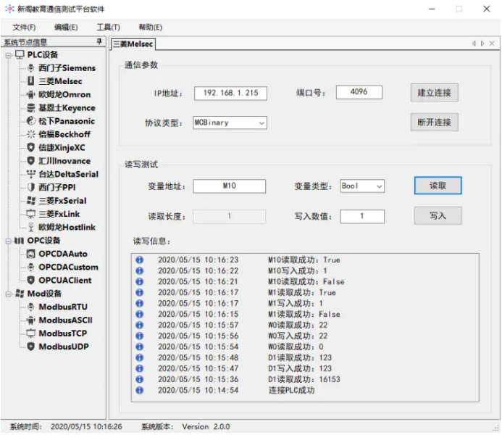Open the 文件(F) menu
Image resolution: width=502 pixels, height=435 pixels.
tap(24, 28)
